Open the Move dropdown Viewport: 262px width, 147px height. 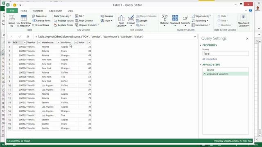pos(106,21)
